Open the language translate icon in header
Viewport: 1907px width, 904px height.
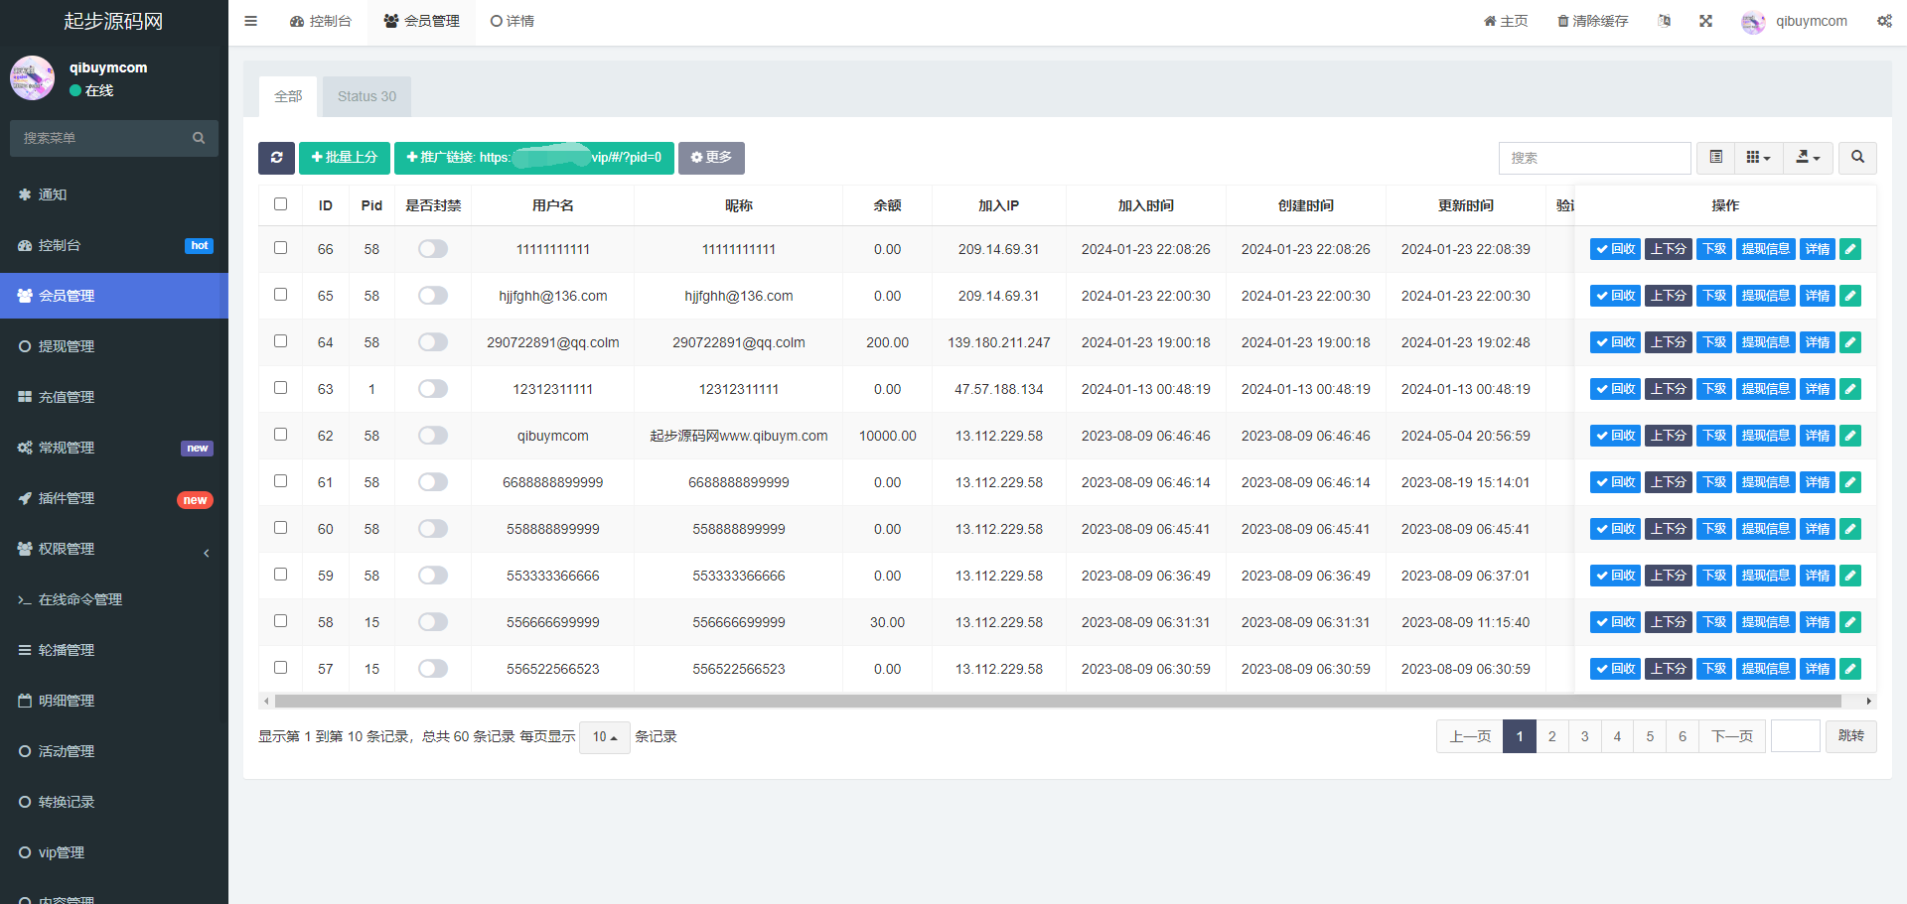click(x=1665, y=21)
